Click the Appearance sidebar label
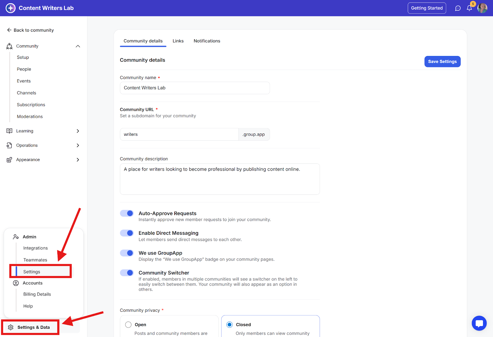Viewport: 493px width, 337px height. coord(28,160)
